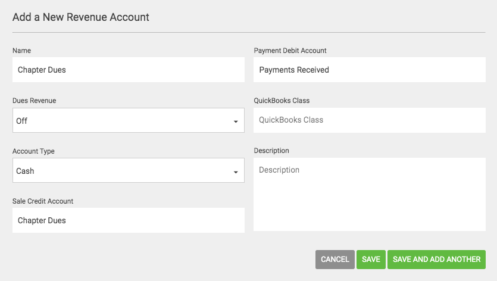Click the Payment Debit Account label
This screenshot has height=281, width=497.
click(290, 51)
